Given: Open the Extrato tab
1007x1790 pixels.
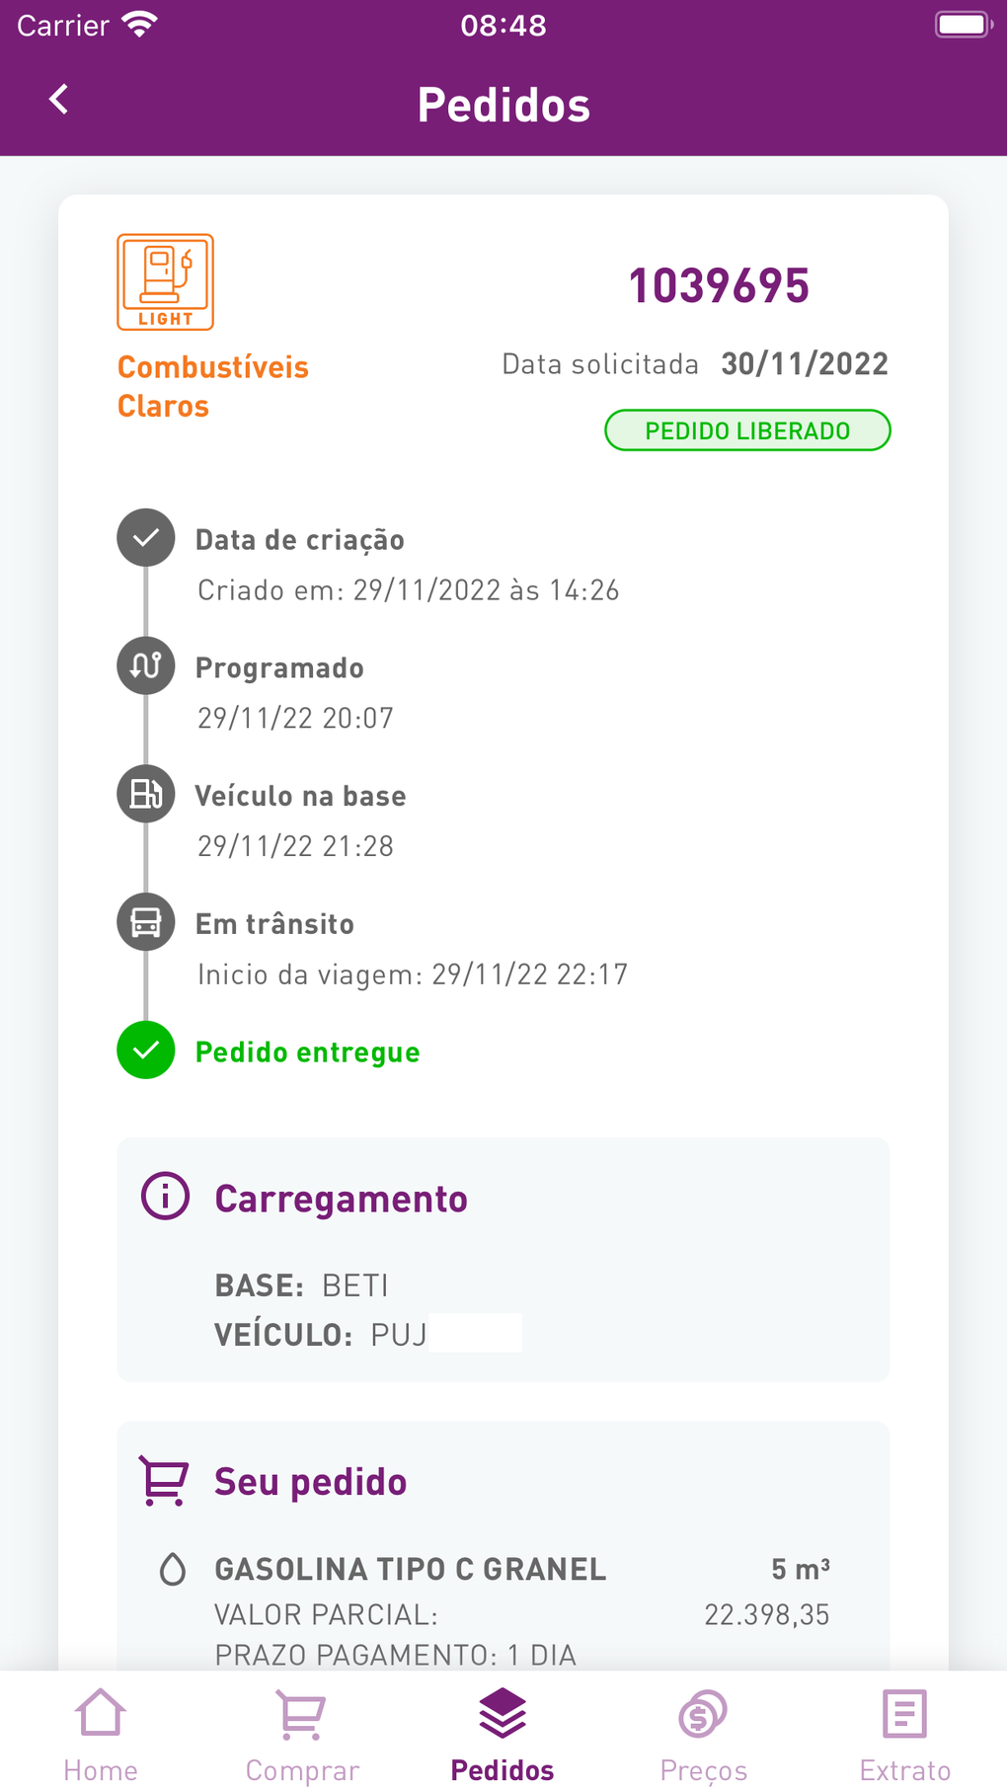Looking at the screenshot, I should point(904,1733).
